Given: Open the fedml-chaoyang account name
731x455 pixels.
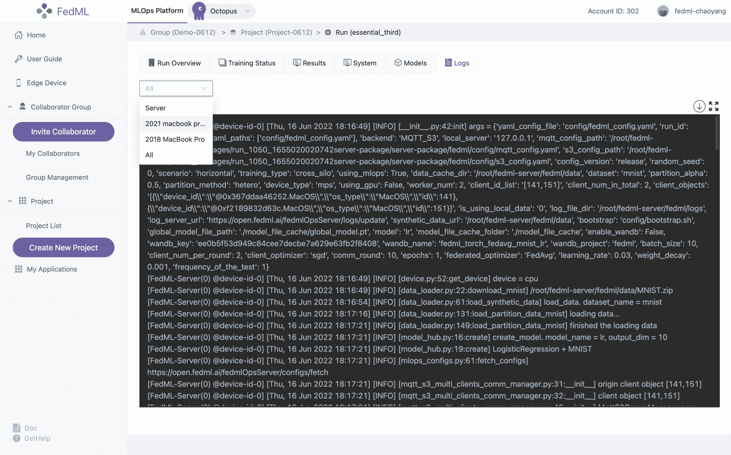Looking at the screenshot, I should click(700, 11).
